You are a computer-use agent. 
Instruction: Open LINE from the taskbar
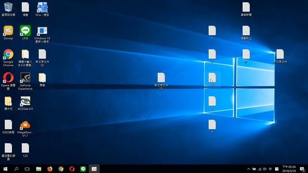coord(83,169)
